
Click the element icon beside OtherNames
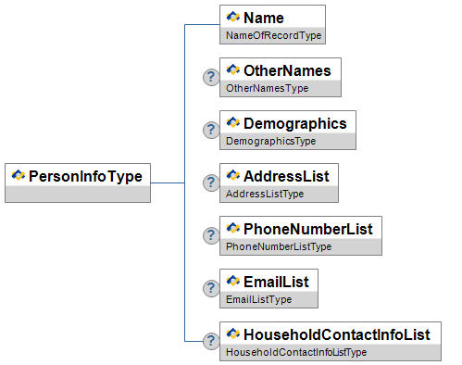[232, 69]
